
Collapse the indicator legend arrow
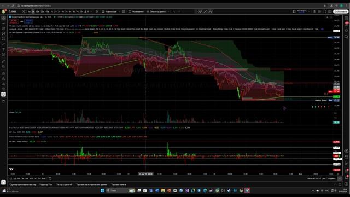pos(10,36)
